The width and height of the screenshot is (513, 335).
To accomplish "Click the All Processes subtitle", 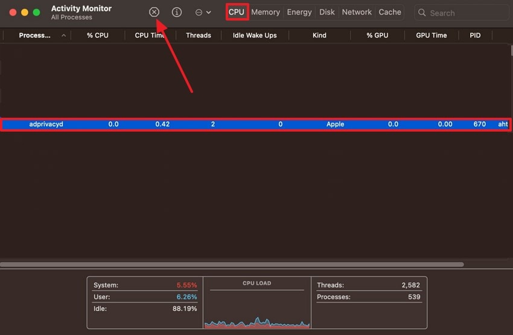I will tap(71, 18).
